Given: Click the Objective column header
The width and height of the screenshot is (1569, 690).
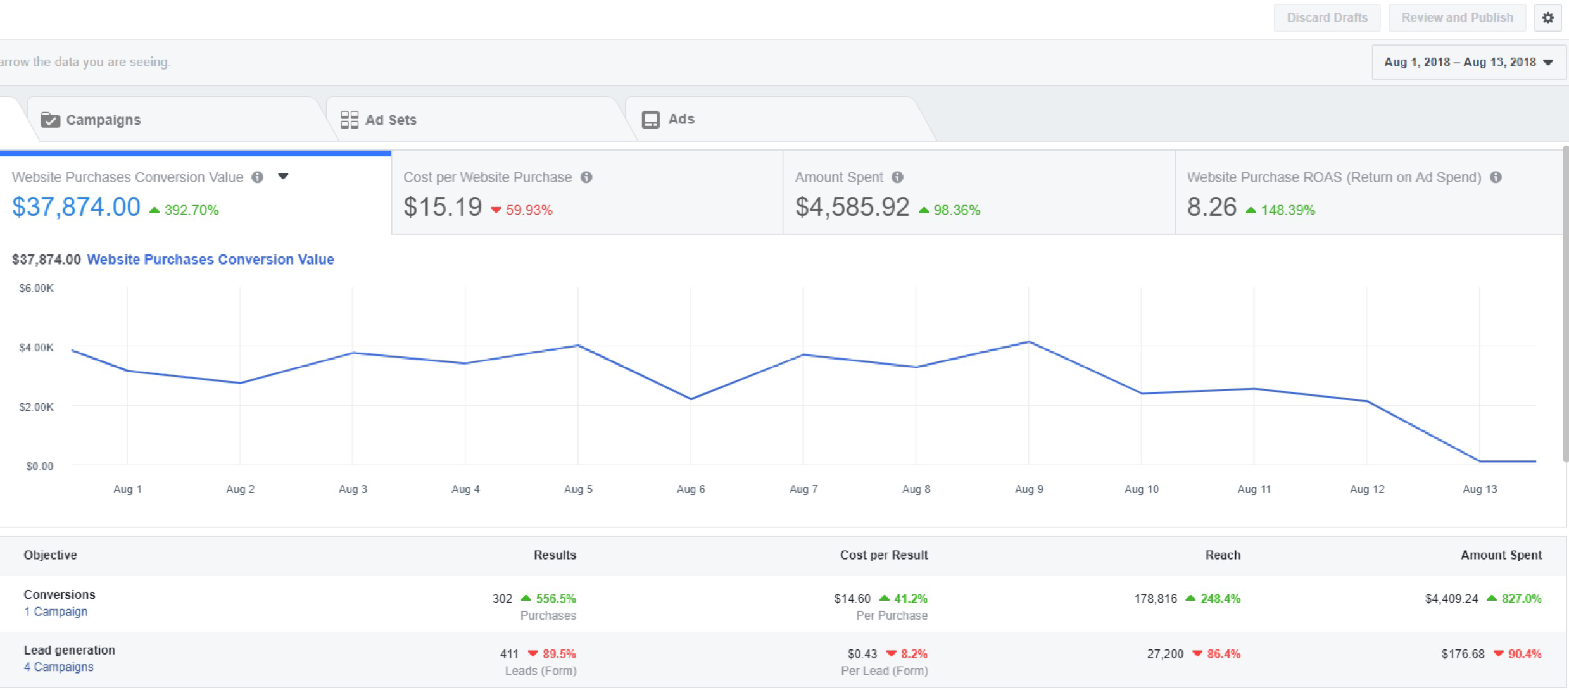Looking at the screenshot, I should tap(50, 555).
